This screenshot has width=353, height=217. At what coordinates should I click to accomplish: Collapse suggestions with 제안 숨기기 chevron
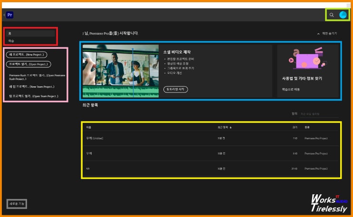318,34
